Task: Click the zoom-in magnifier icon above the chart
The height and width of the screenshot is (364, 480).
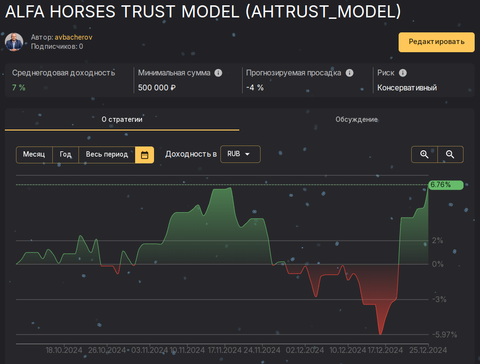Action: (424, 154)
